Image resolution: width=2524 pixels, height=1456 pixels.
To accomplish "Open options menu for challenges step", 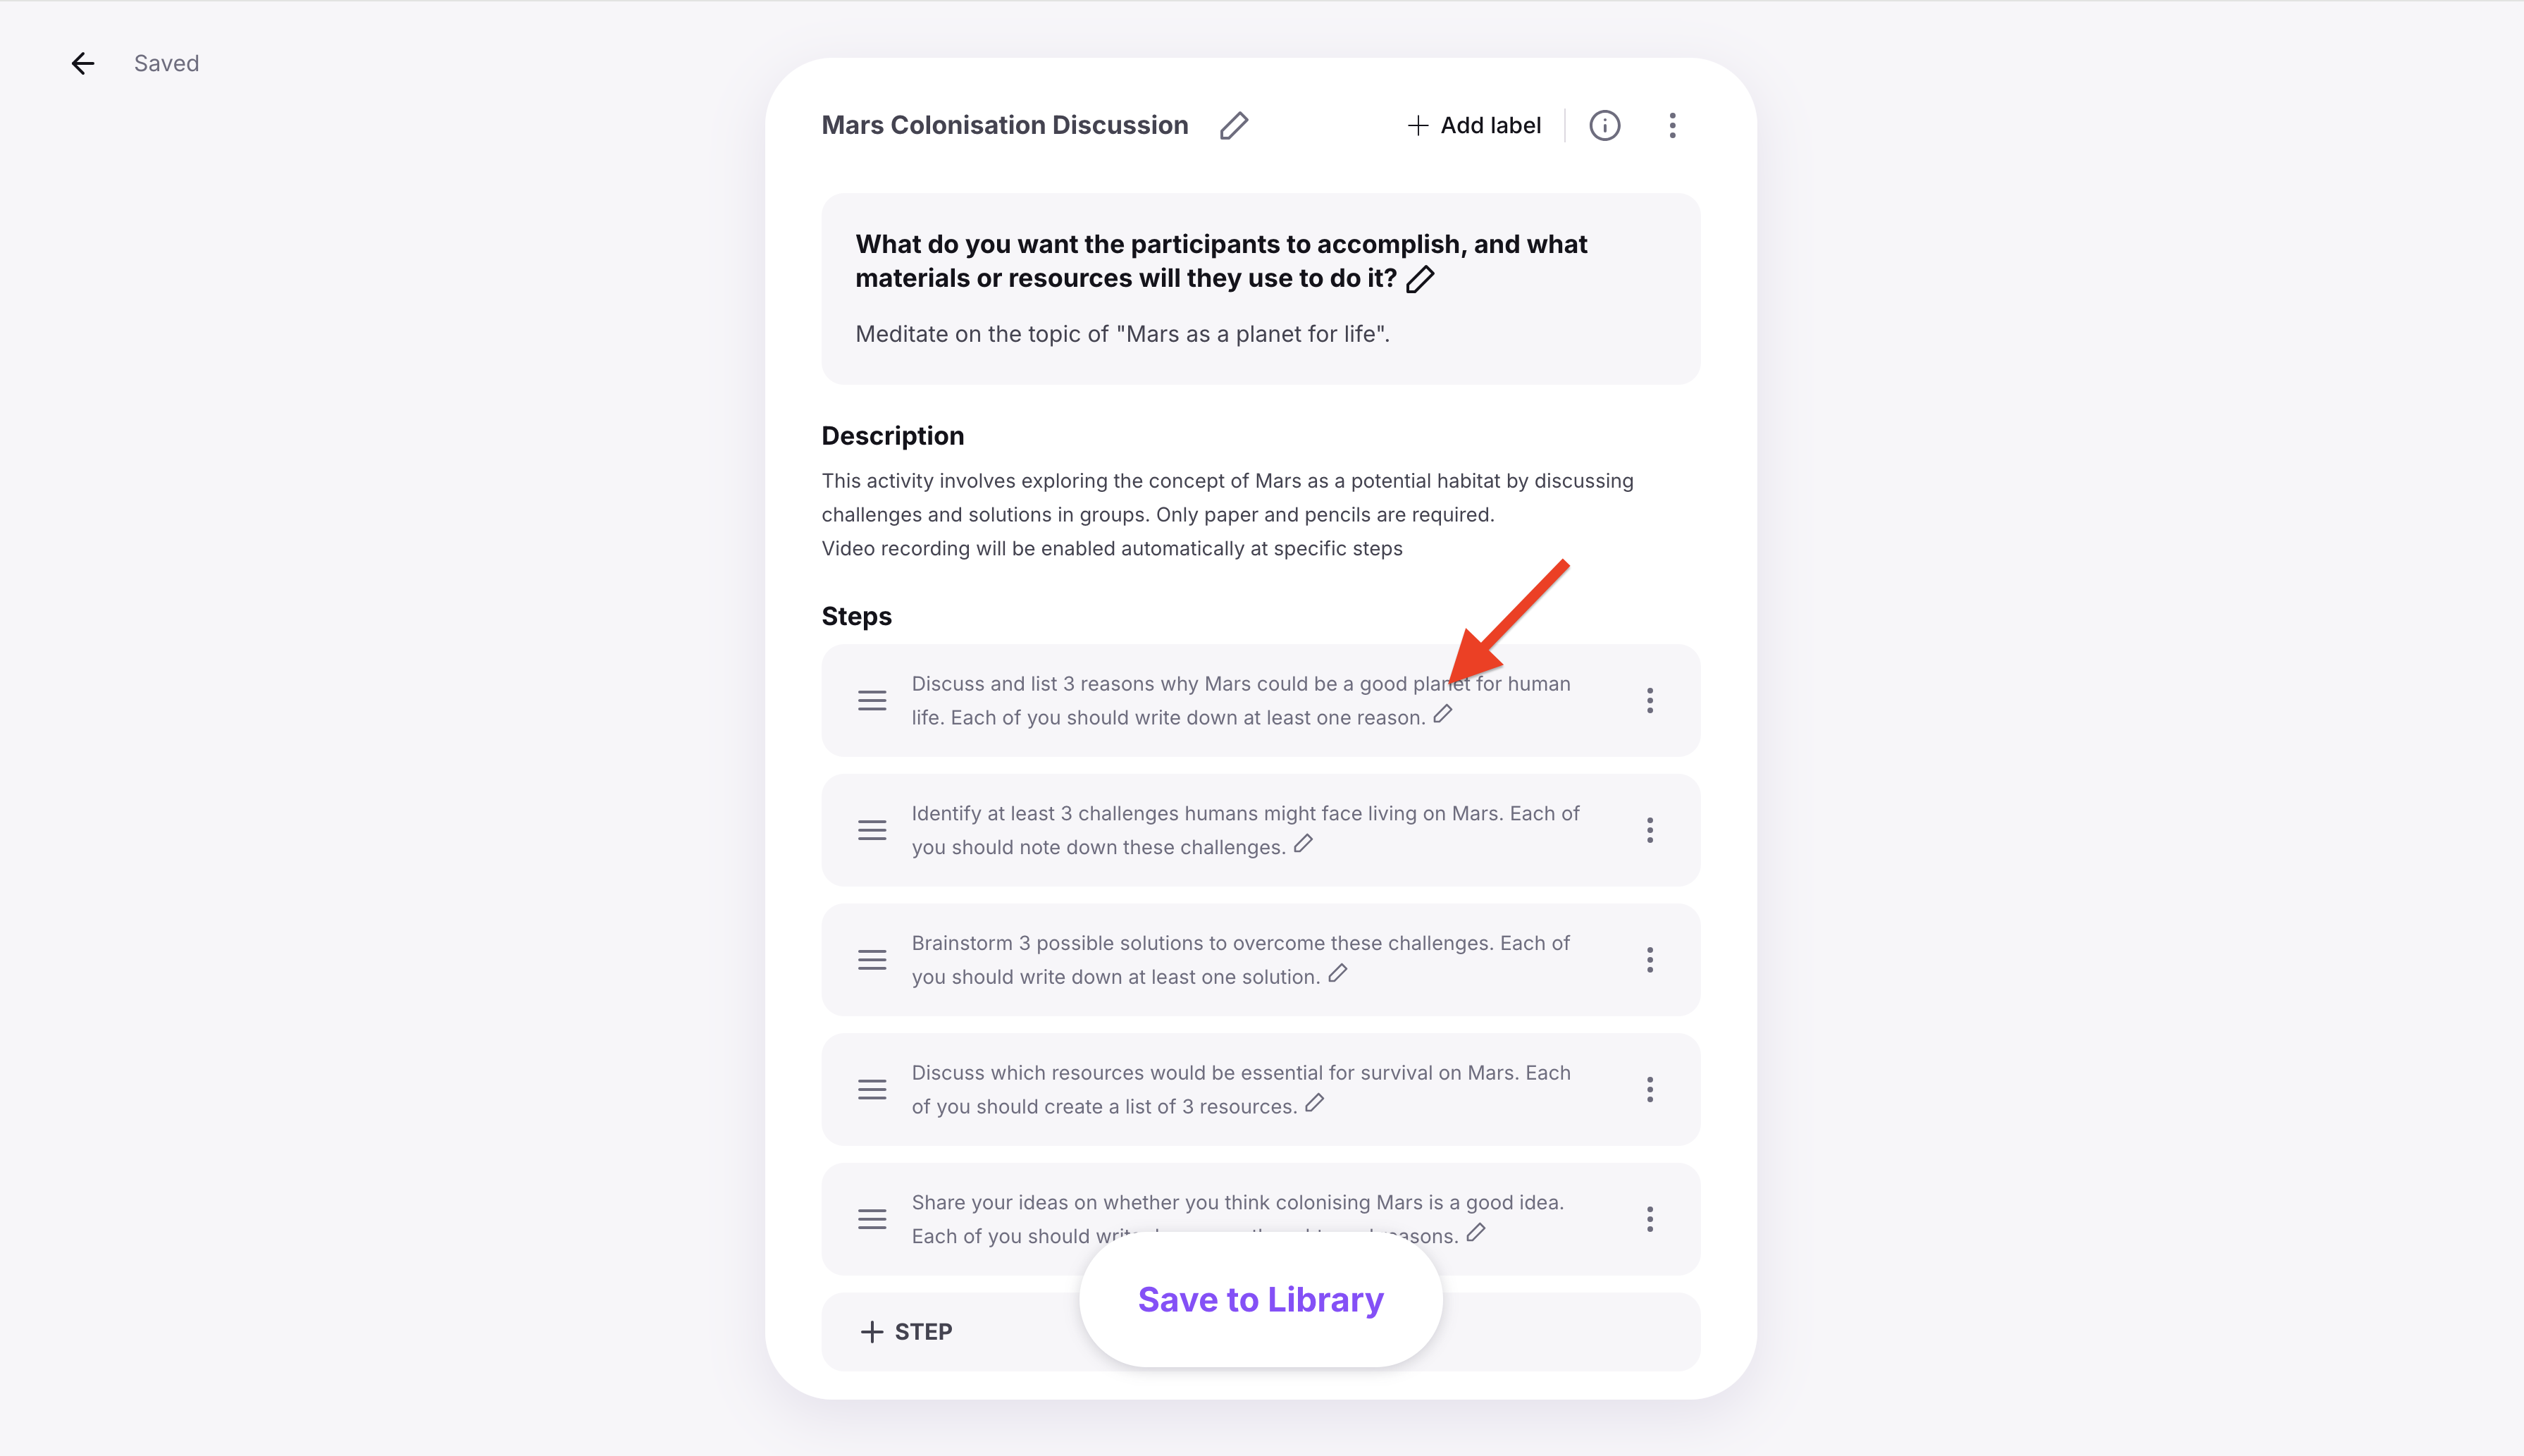I will [x=1650, y=830].
